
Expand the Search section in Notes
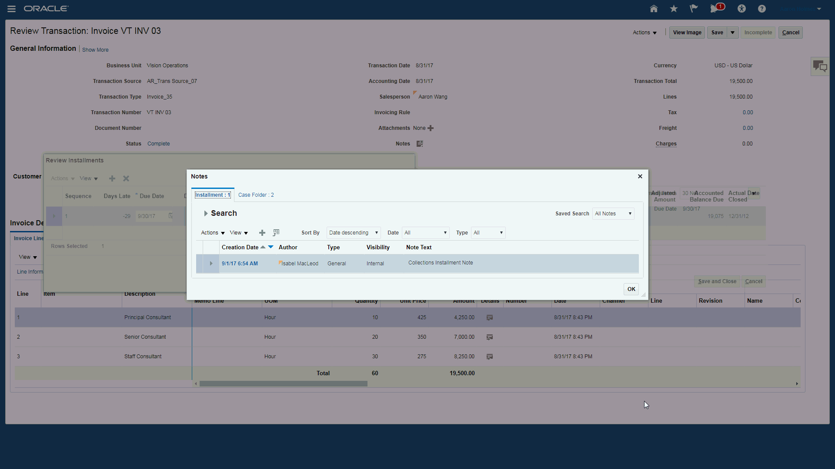click(x=206, y=214)
